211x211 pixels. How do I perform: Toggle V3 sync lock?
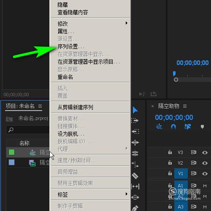(193, 152)
